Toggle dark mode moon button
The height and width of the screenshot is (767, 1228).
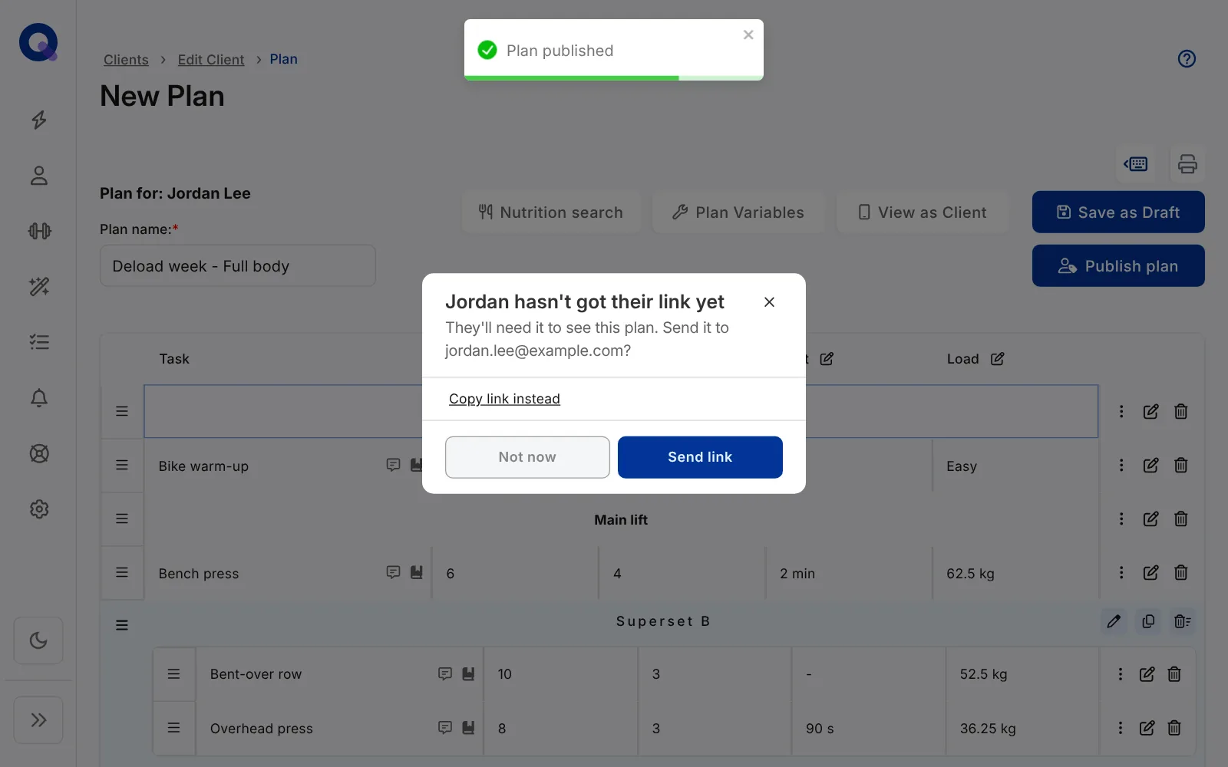click(x=38, y=640)
